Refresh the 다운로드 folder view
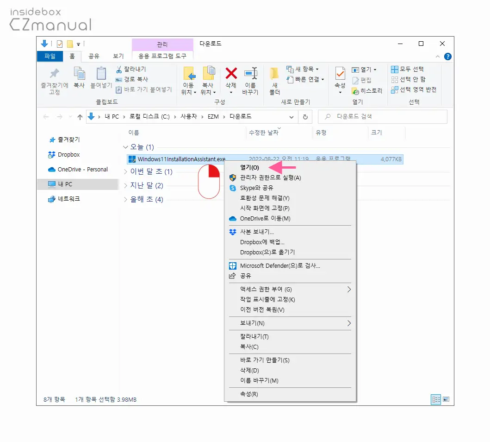This screenshot has height=442, width=490. (x=305, y=117)
